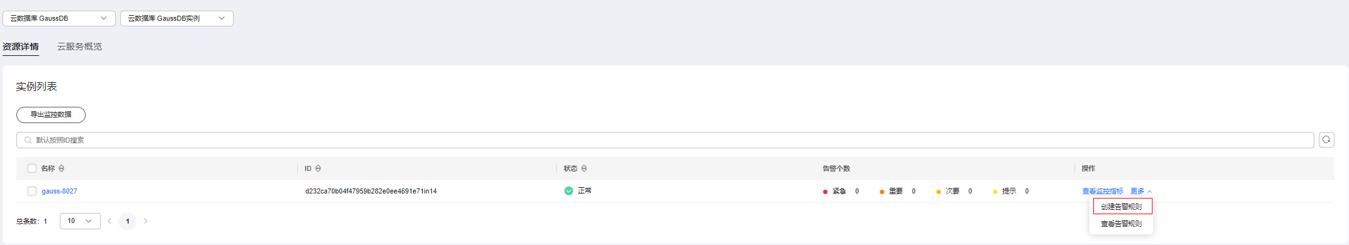Image resolution: width=1349 pixels, height=245 pixels.
Task: Switch to the 云服务概览 tab
Action: click(79, 46)
